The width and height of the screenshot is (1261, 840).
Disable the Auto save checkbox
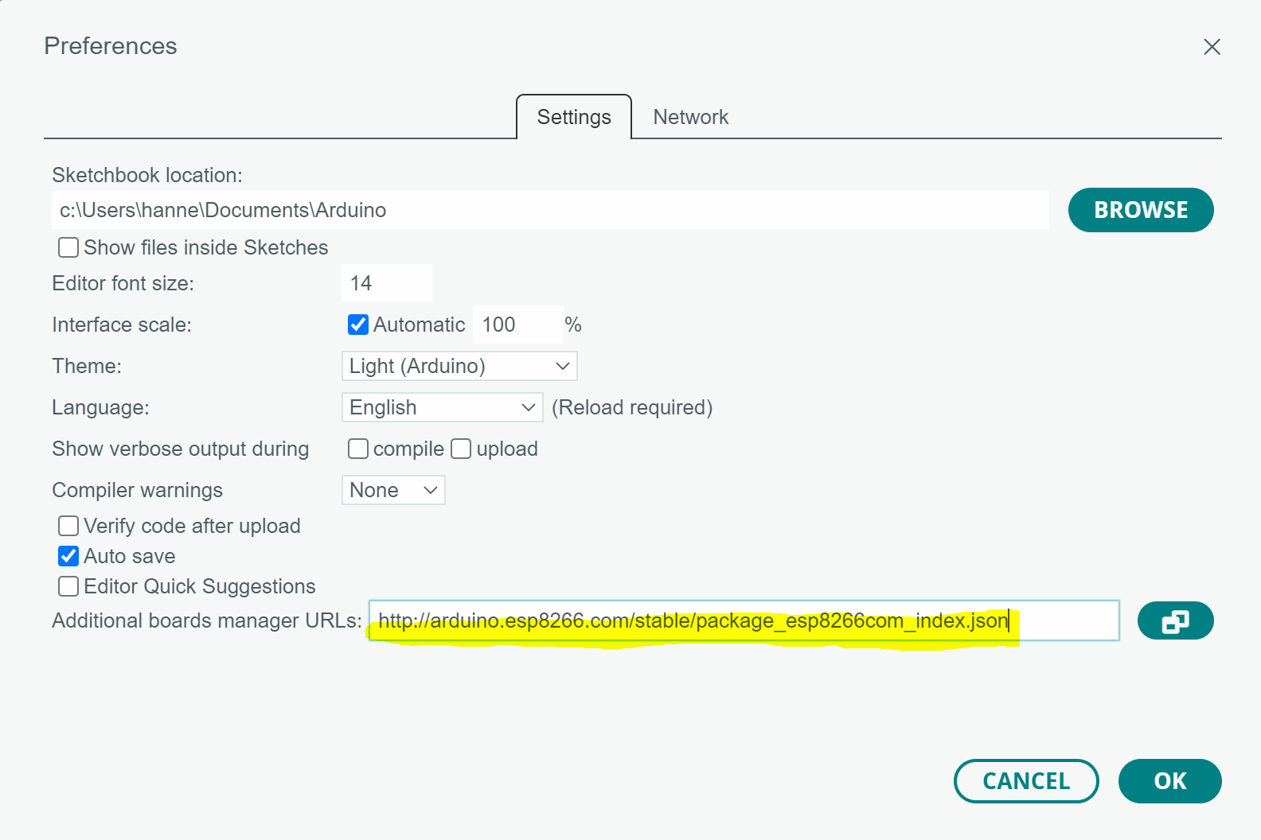click(x=68, y=556)
